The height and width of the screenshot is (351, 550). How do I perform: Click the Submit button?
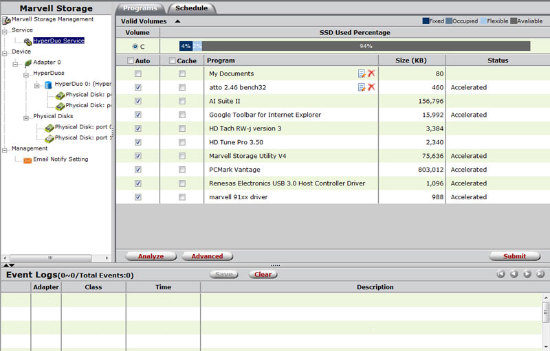point(514,256)
